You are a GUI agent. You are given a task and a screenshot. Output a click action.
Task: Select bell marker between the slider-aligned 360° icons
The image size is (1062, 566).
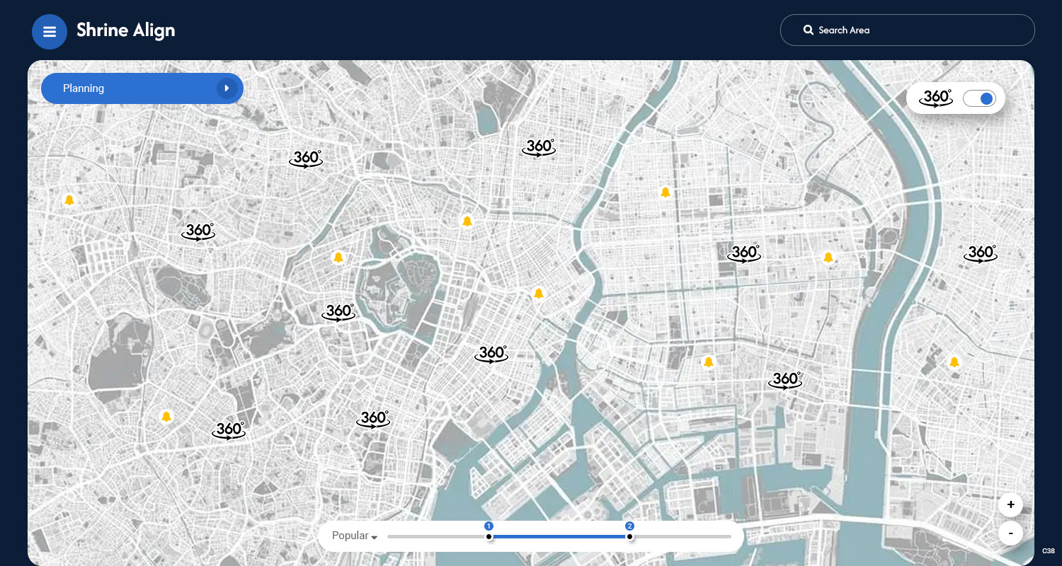[709, 362]
